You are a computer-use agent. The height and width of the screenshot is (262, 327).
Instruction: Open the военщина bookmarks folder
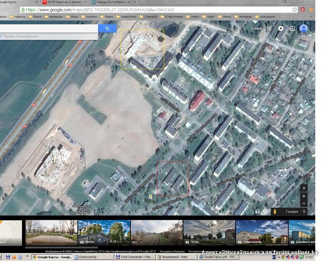[x=54, y=16]
